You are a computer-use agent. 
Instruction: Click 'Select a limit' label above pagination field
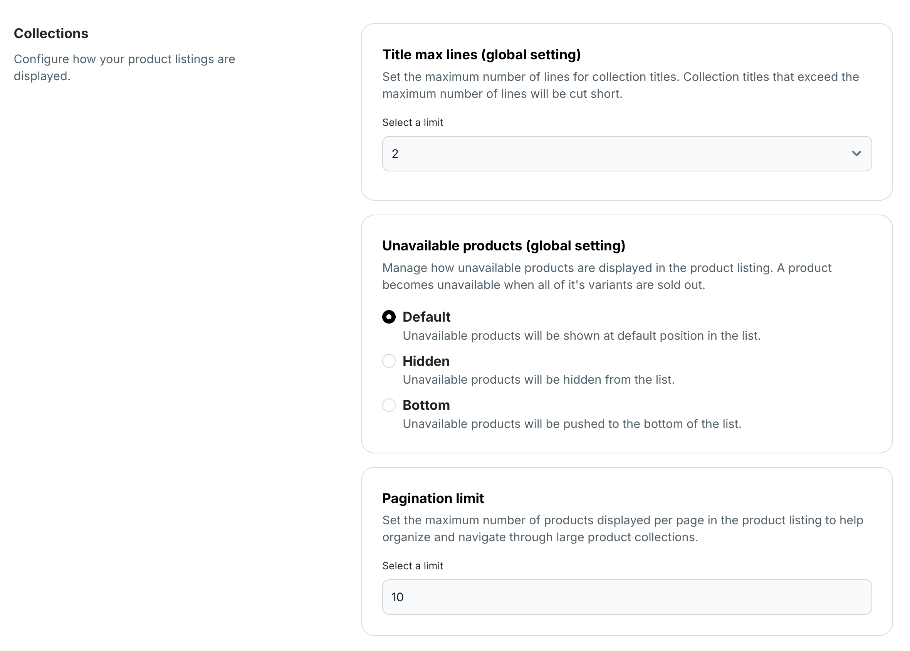[x=412, y=565]
